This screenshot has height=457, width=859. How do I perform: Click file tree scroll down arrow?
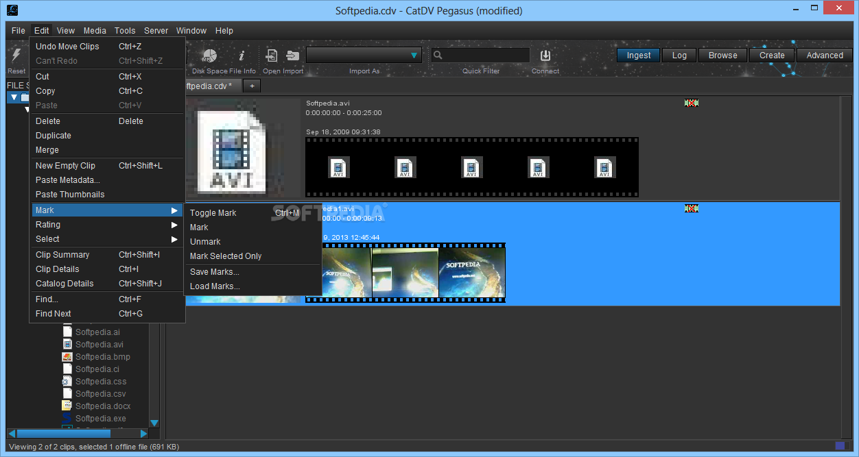point(154,423)
